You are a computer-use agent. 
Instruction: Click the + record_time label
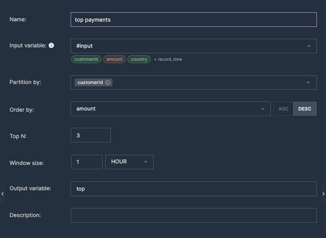[x=168, y=59]
